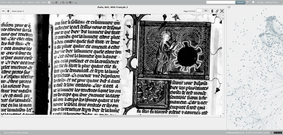283x135 pixels.
Task: Click the fourth icon right of the guide menu
Action: (60, 2)
